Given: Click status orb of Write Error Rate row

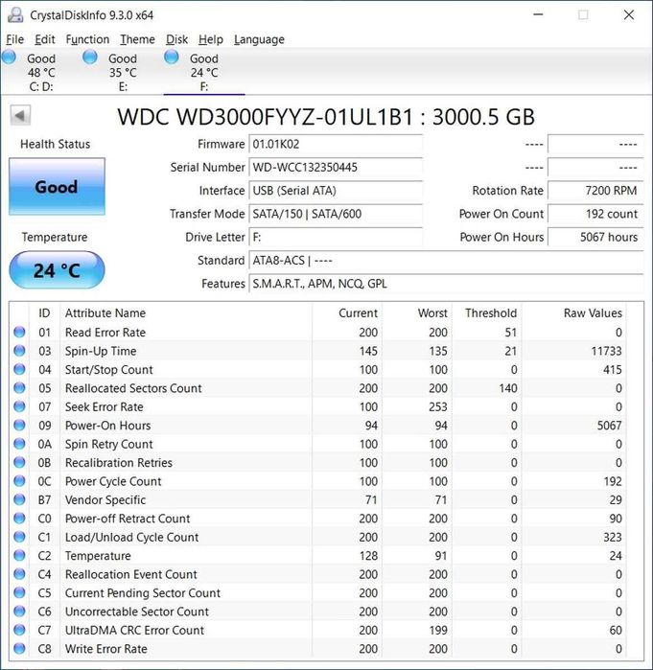Looking at the screenshot, I should 19,649.
